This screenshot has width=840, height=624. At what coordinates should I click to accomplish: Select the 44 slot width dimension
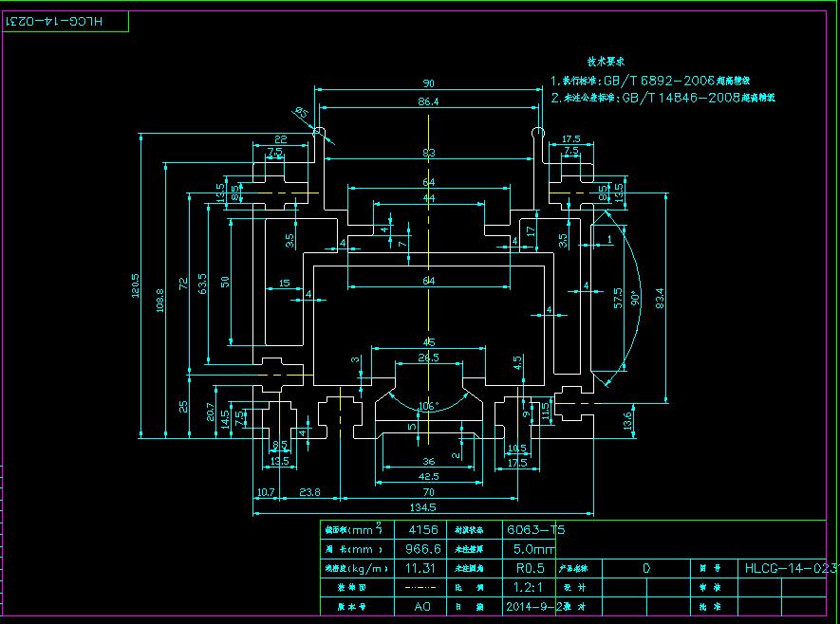click(429, 198)
